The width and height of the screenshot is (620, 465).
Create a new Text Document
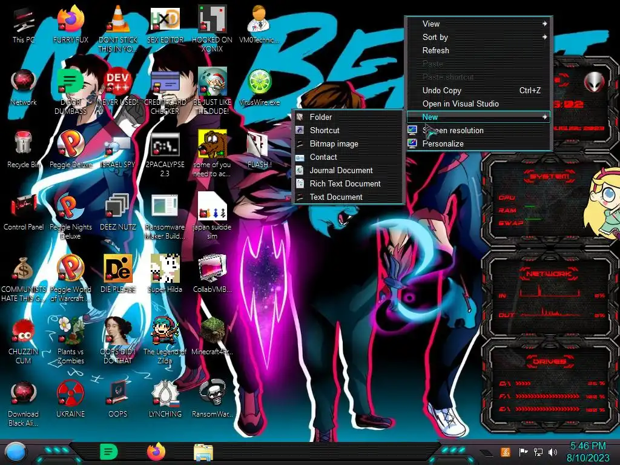click(348, 197)
